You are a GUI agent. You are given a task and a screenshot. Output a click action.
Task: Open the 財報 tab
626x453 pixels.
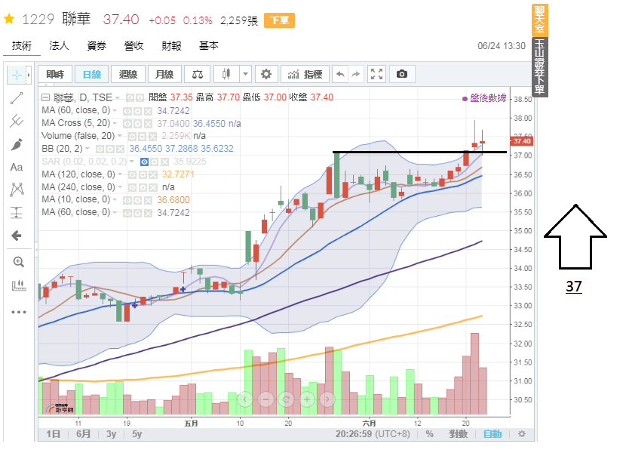tap(171, 46)
